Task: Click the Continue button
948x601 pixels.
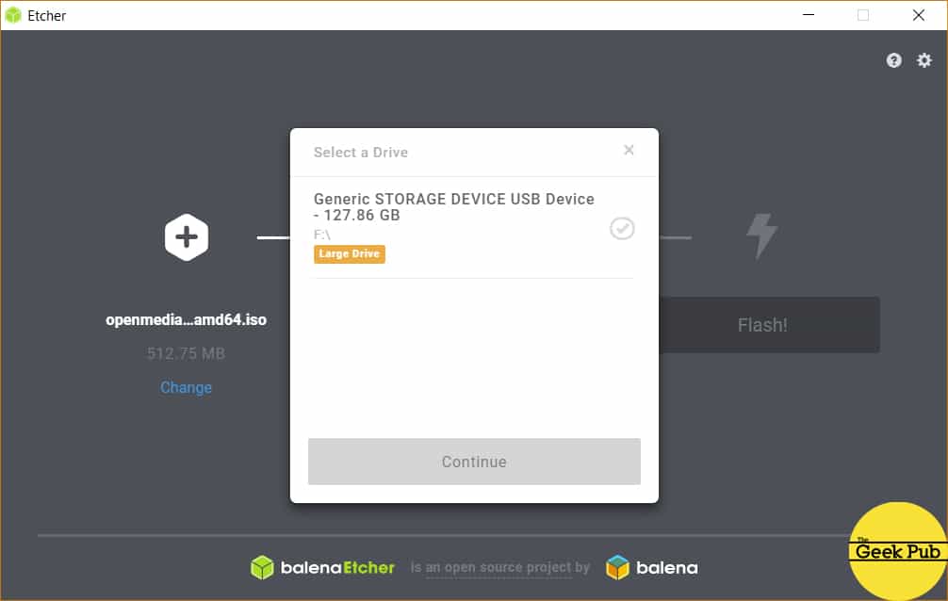Action: (x=474, y=462)
